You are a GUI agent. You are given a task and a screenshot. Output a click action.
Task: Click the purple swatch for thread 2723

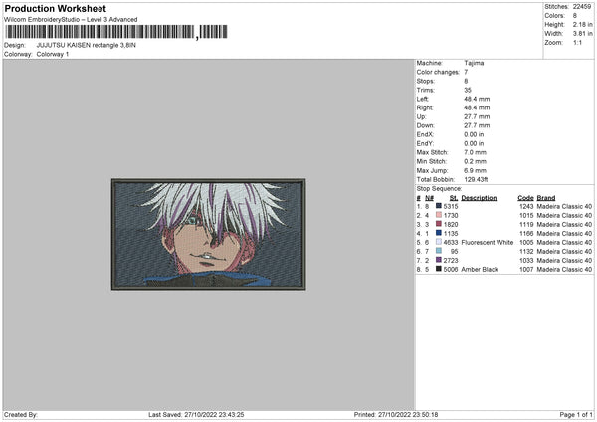tap(439, 260)
